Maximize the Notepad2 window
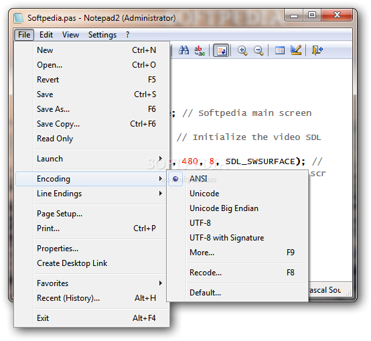The height and width of the screenshot is (341, 371). click(x=312, y=15)
